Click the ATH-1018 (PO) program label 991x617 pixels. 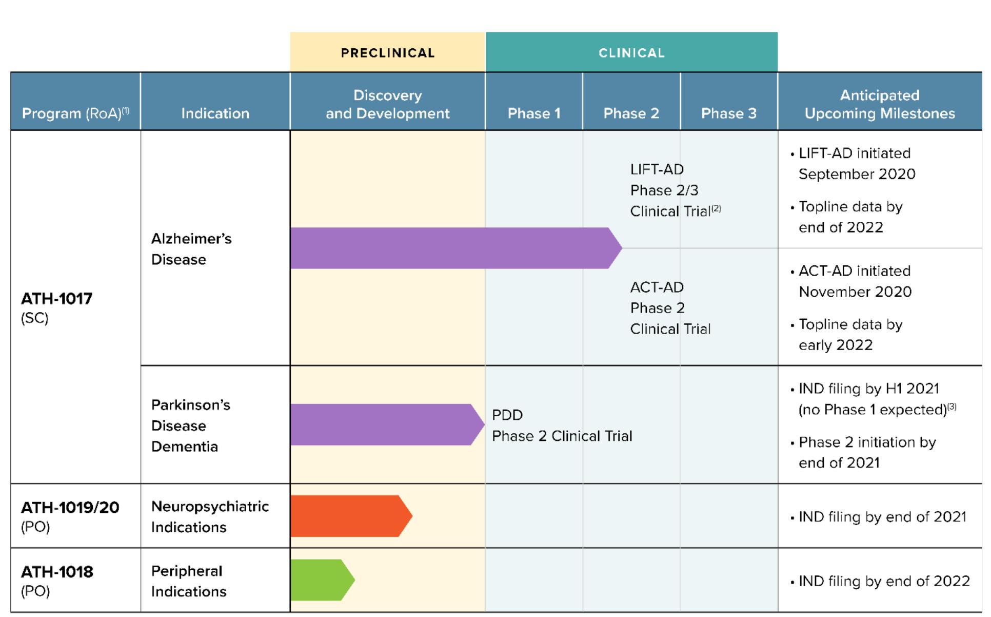coord(57,581)
